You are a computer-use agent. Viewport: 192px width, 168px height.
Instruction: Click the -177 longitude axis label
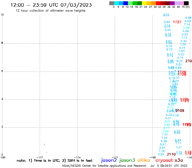pos(40,157)
